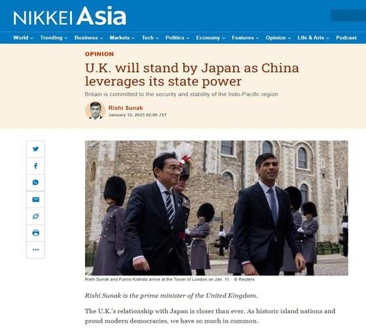Open Rishi Sunak author page link
Viewport: 366px width, 331px height.
coord(126,108)
